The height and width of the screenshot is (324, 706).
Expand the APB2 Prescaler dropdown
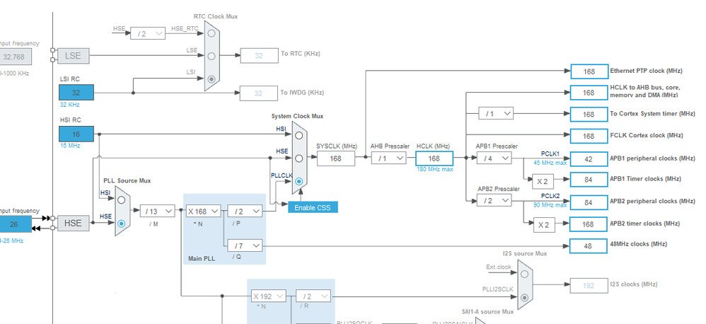click(494, 201)
